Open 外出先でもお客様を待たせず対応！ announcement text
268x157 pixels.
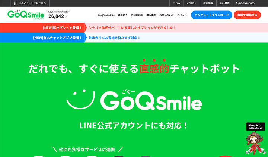tap(114, 38)
